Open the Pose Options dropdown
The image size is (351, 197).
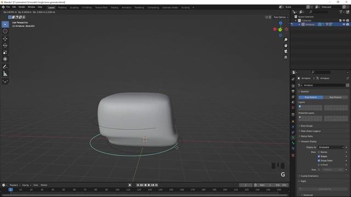(281, 17)
